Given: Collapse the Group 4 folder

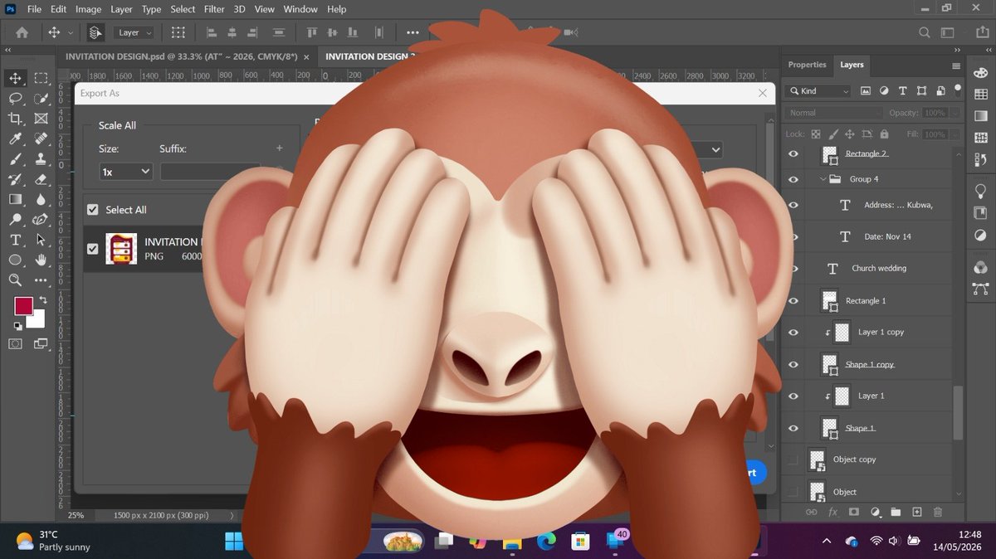Looking at the screenshot, I should click(x=823, y=179).
